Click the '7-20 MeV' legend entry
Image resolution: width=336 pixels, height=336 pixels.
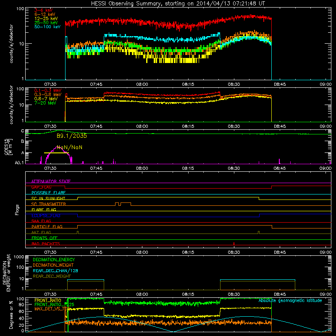coord(45,103)
